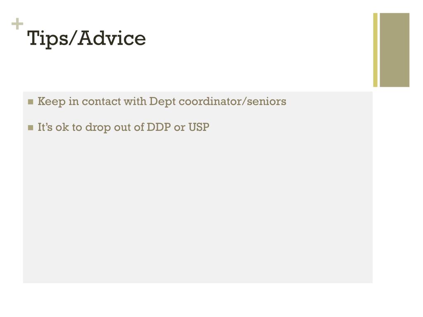Image resolution: width=423 pixels, height=317 pixels.
Task: Click the plus sign beside the title
Action: [17, 24]
